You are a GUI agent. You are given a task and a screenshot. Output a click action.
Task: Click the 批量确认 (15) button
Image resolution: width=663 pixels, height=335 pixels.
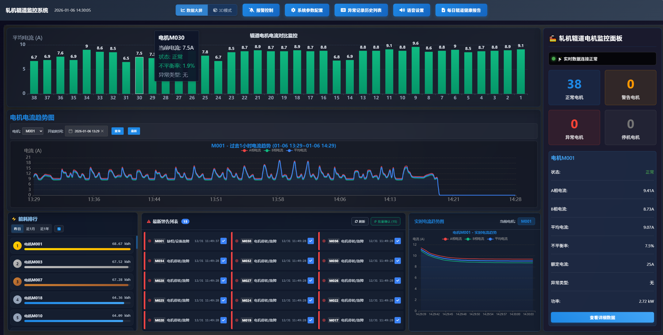[385, 221]
